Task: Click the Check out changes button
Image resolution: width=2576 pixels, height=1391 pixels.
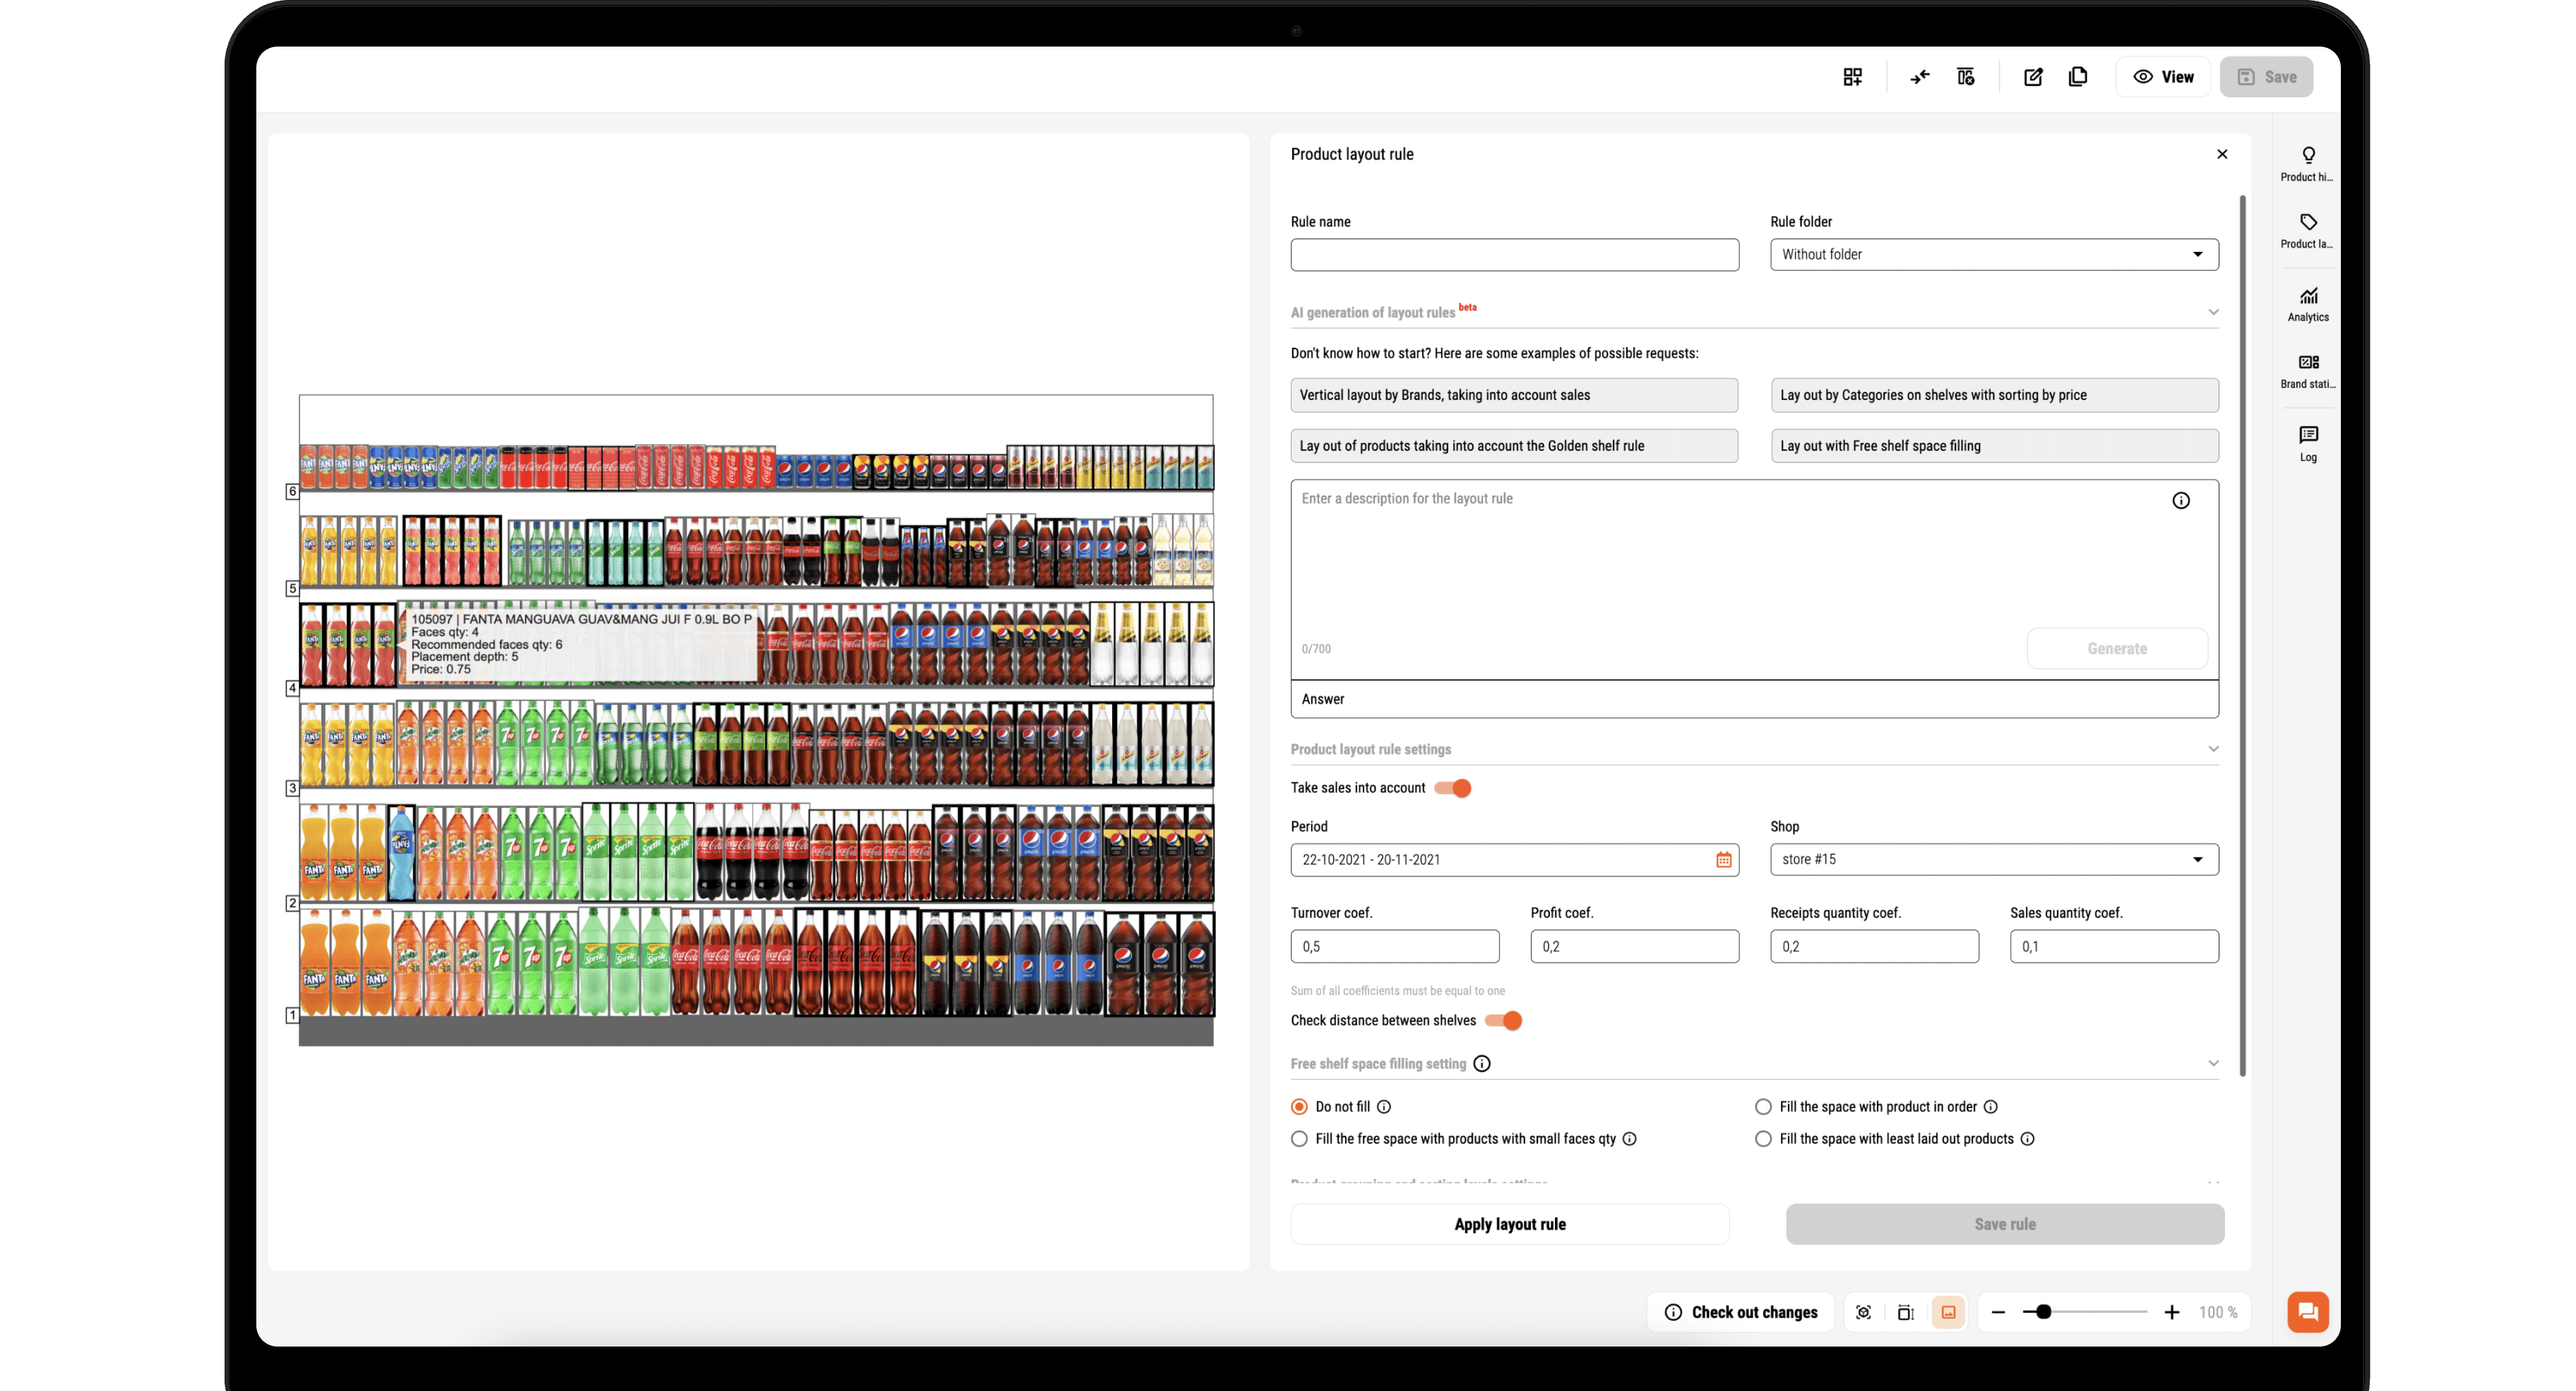Action: (1740, 1312)
